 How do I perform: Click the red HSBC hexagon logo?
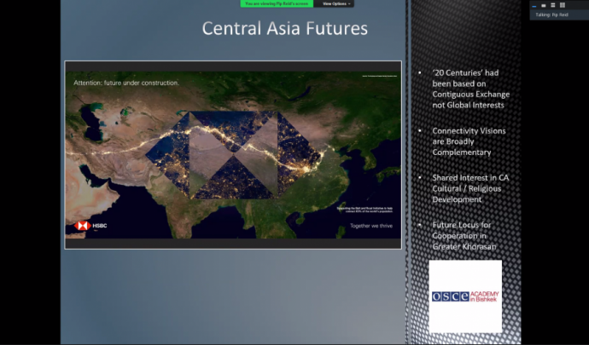[83, 226]
